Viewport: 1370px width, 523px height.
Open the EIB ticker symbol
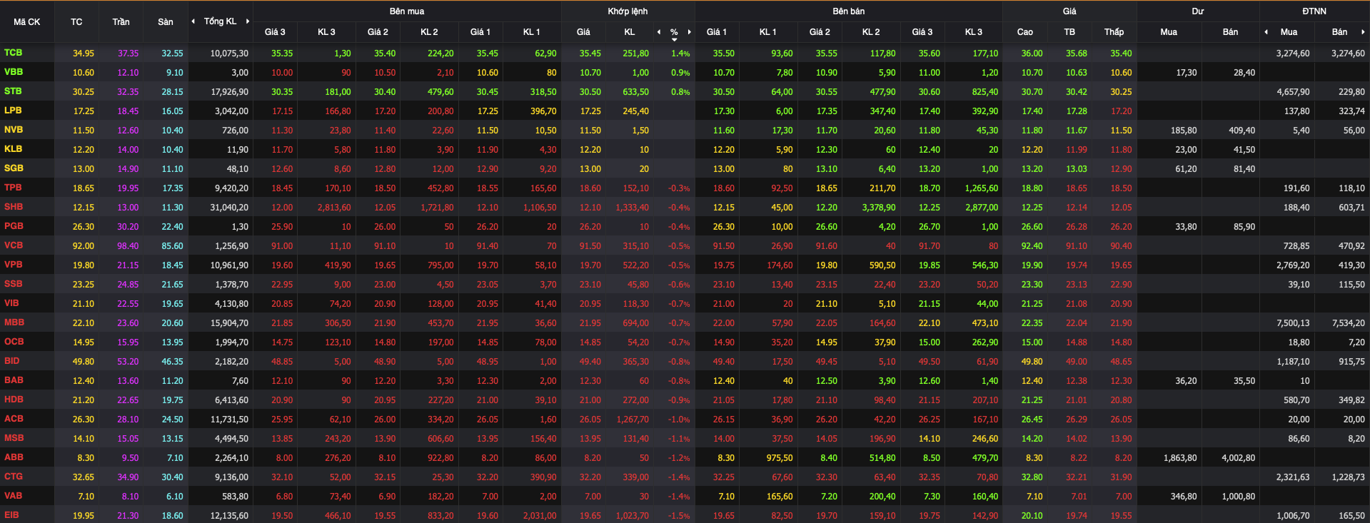11,515
